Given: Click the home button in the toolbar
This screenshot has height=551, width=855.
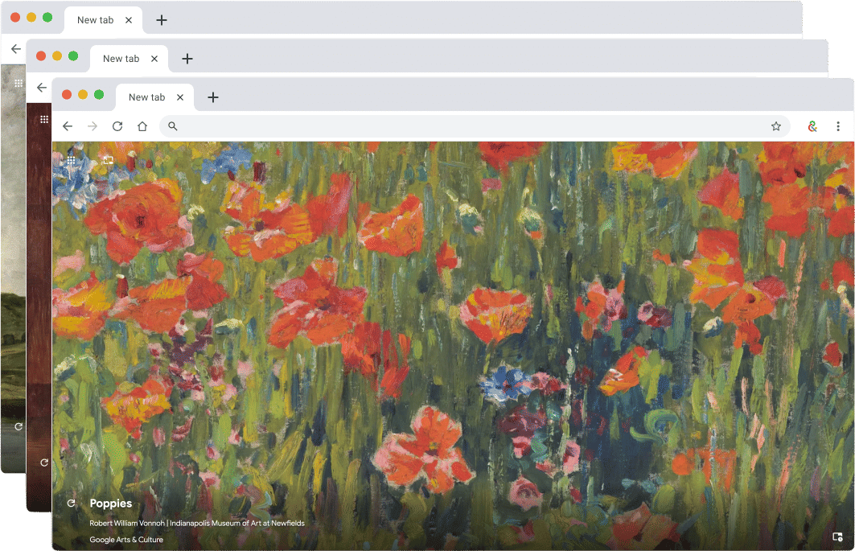Looking at the screenshot, I should [142, 126].
